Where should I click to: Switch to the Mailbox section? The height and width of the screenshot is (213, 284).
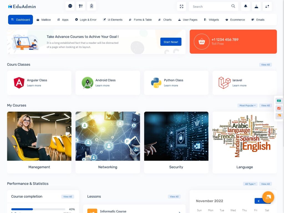click(x=44, y=19)
